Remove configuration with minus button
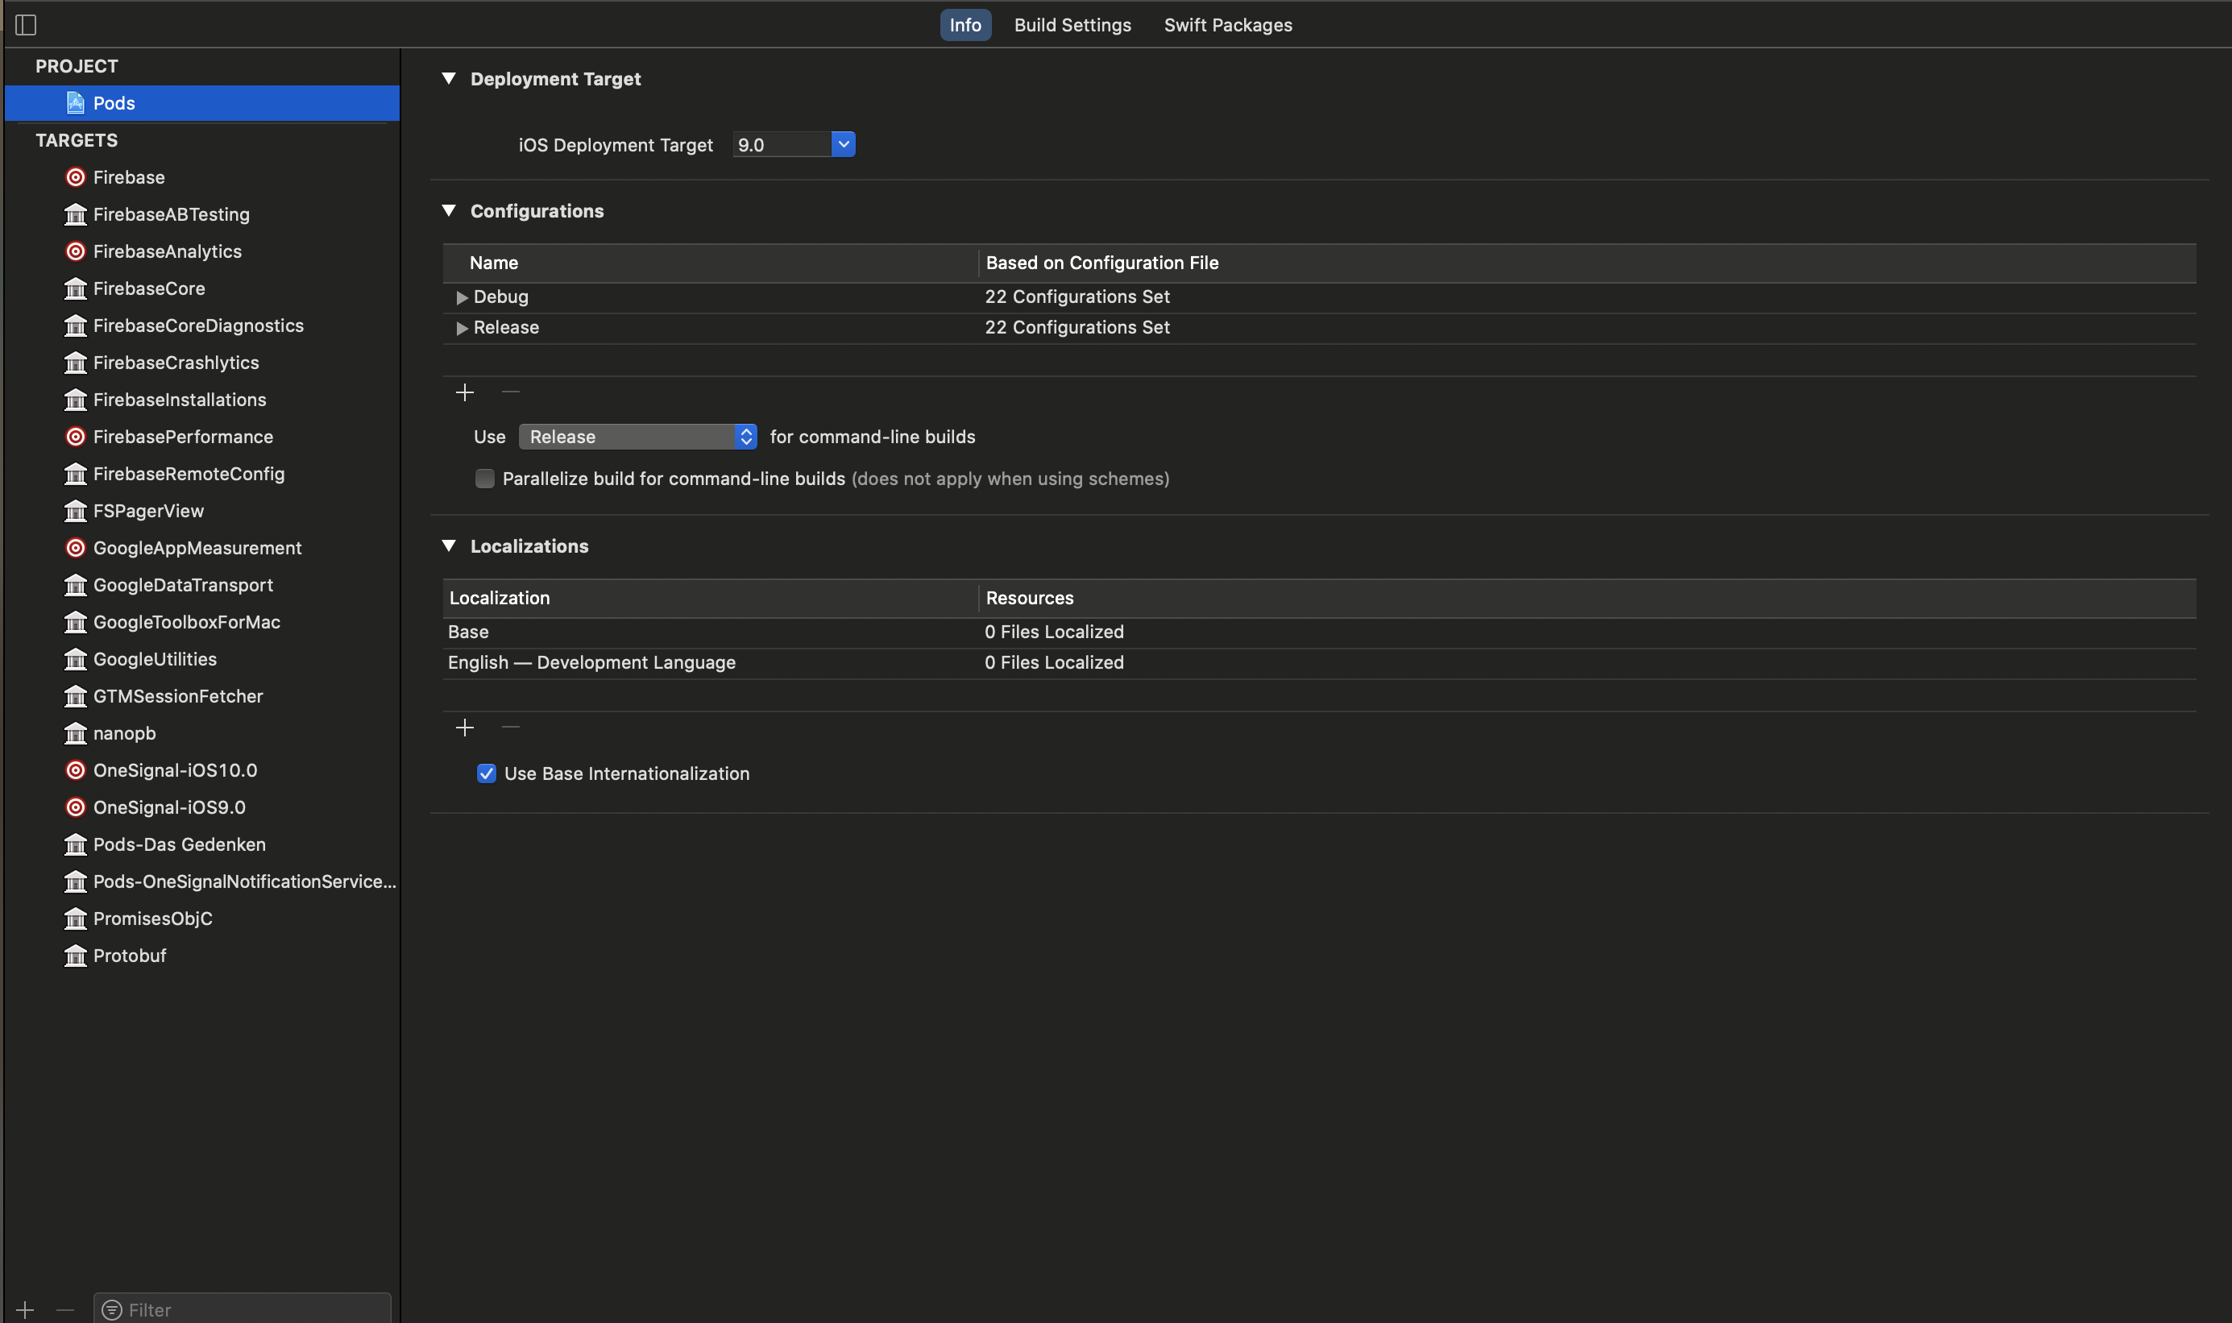This screenshot has height=1323, width=2232. pyautogui.click(x=511, y=392)
